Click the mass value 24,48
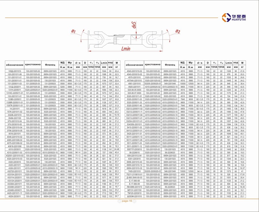259x212 pixels. pyautogui.click(x=117, y=149)
